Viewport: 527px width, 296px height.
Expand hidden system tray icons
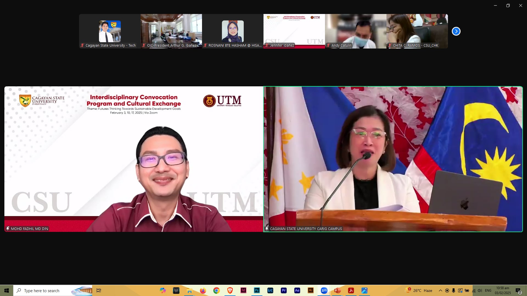pyautogui.click(x=440, y=291)
